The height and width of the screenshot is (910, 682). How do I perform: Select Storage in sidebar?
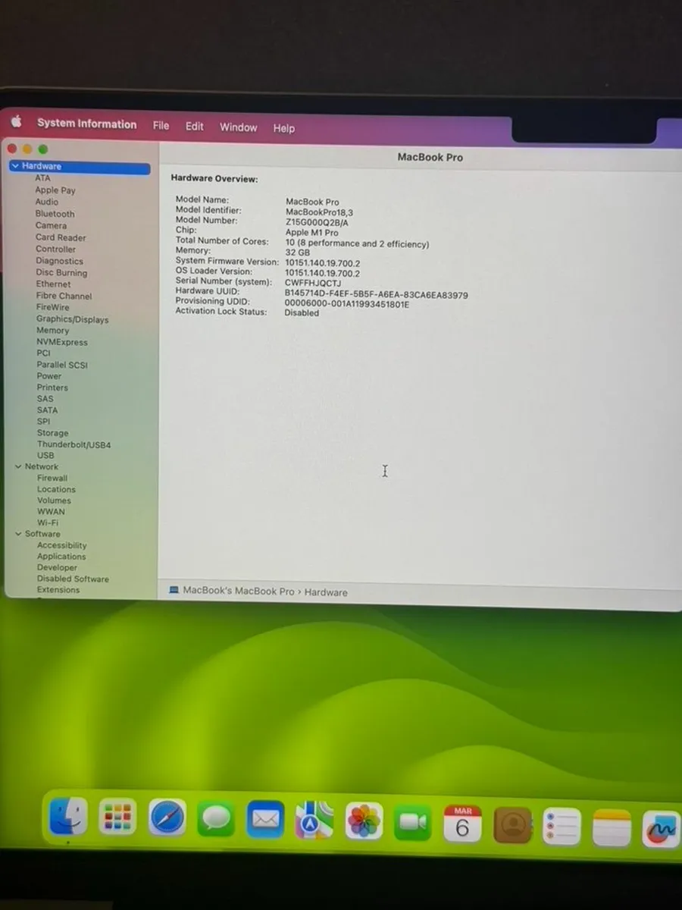(52, 433)
